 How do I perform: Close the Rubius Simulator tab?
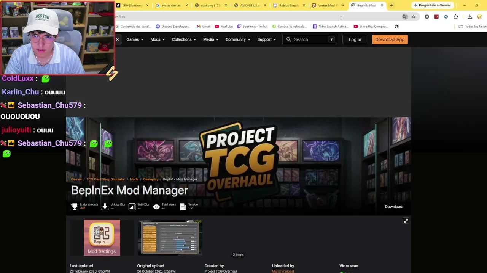304,5
